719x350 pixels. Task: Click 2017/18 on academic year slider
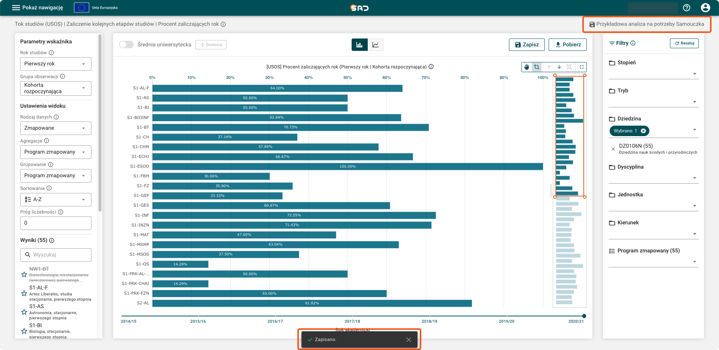click(x=352, y=321)
